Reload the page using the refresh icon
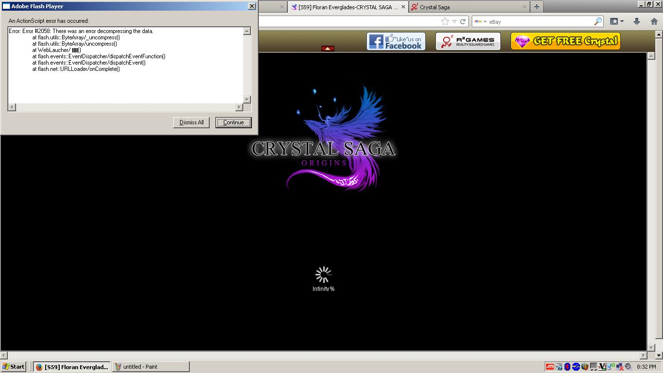 [x=463, y=21]
